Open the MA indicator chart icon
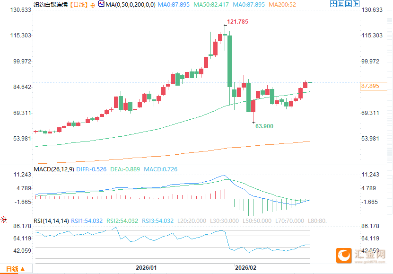 [101, 4]
